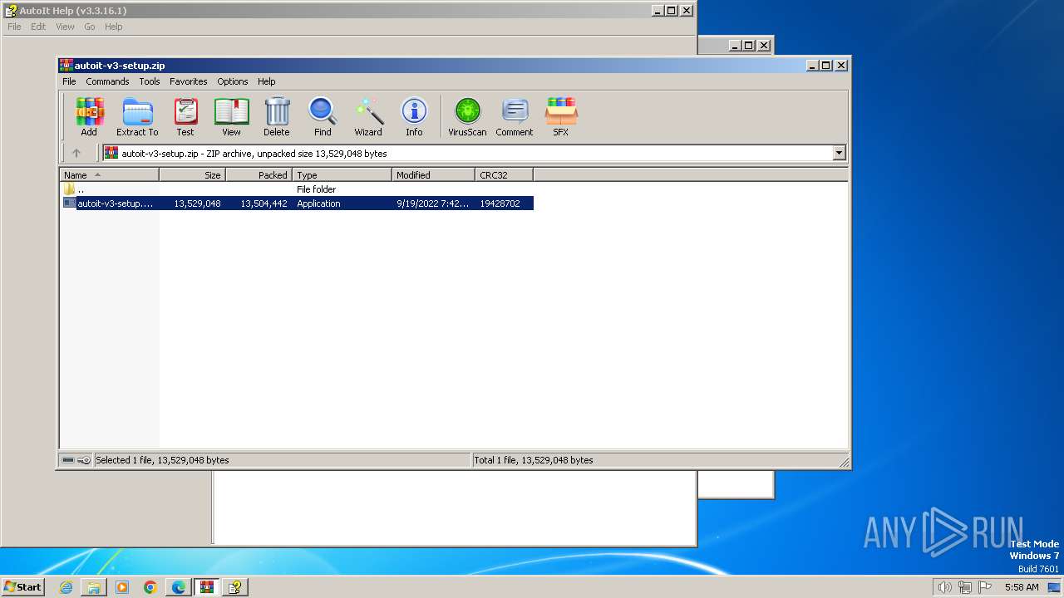Open Internet Explorer from the taskbar
Viewport: 1064px width, 598px height.
tap(66, 587)
